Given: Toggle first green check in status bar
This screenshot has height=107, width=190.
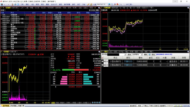Looking at the screenshot, I should coord(175,106).
